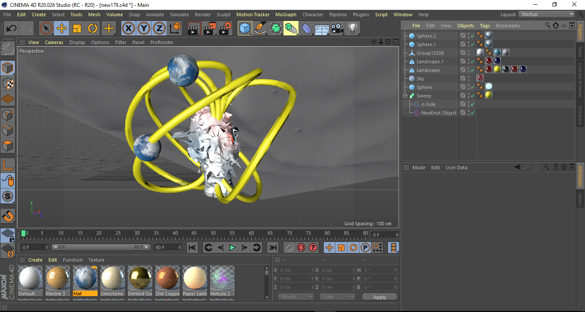Select the Texture mode icon
The height and width of the screenshot is (312, 585).
click(x=8, y=83)
